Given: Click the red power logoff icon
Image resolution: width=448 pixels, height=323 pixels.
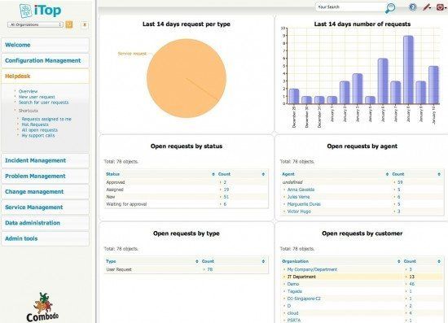Looking at the screenshot, I should tap(441, 7).
